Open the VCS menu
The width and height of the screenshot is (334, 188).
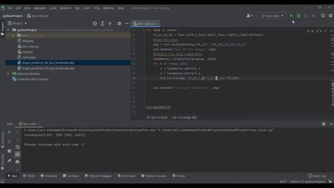pyautogui.click(x=97, y=8)
